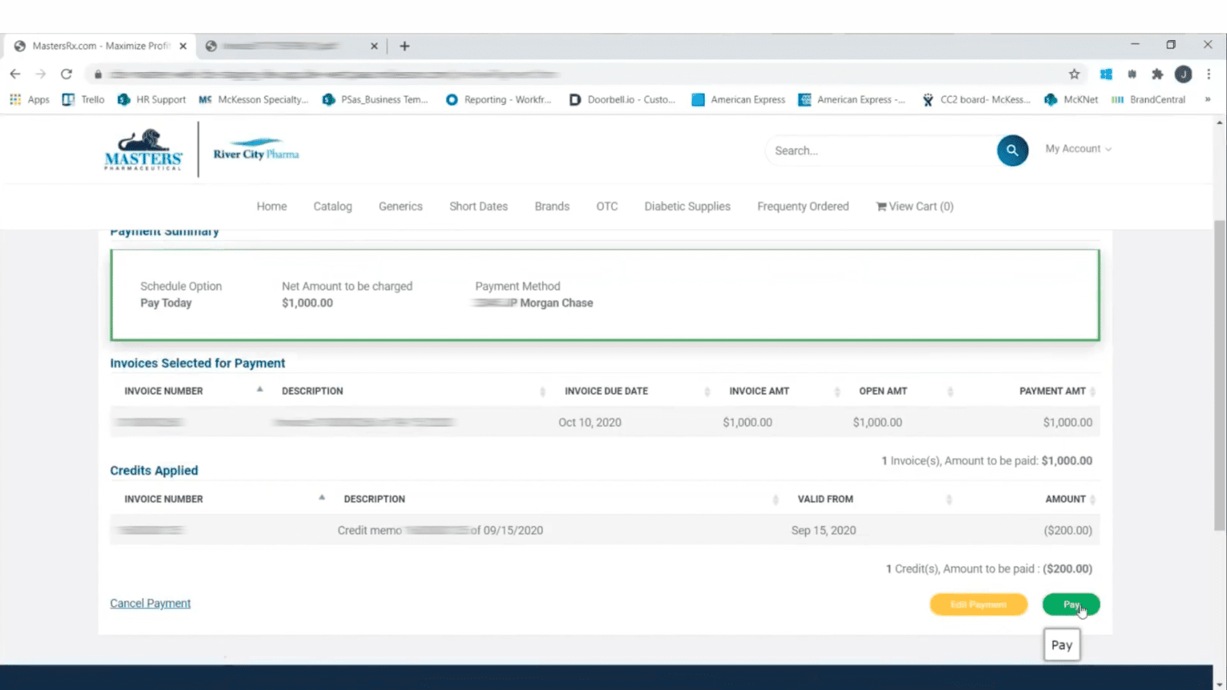
Task: Click the browser forward arrow
Action: pyautogui.click(x=40, y=74)
